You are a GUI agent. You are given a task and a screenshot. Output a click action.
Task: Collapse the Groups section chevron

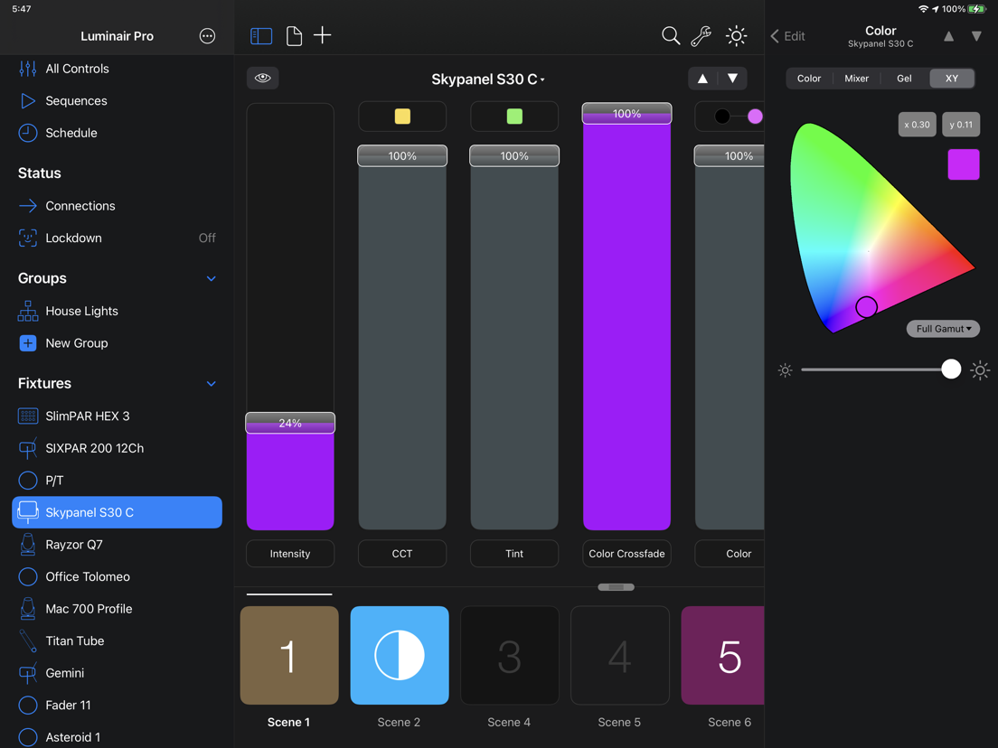point(212,278)
